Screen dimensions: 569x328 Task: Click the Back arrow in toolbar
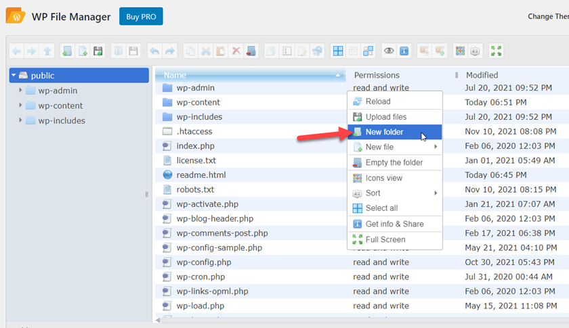tap(17, 51)
